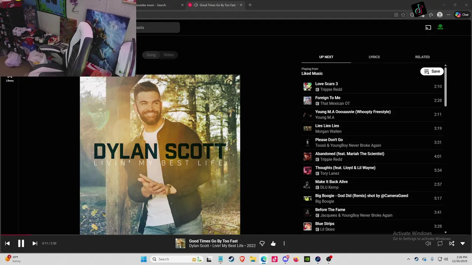This screenshot has width=472, height=265.
Task: Open Steam from the taskbar
Action: [231, 259]
